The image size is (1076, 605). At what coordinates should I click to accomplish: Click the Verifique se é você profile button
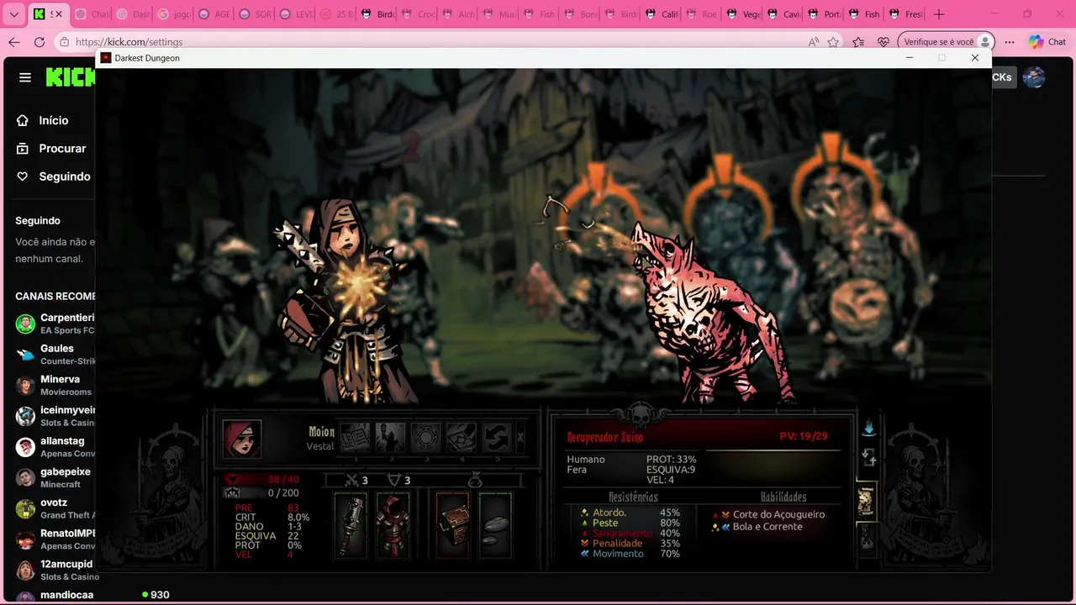(947, 42)
